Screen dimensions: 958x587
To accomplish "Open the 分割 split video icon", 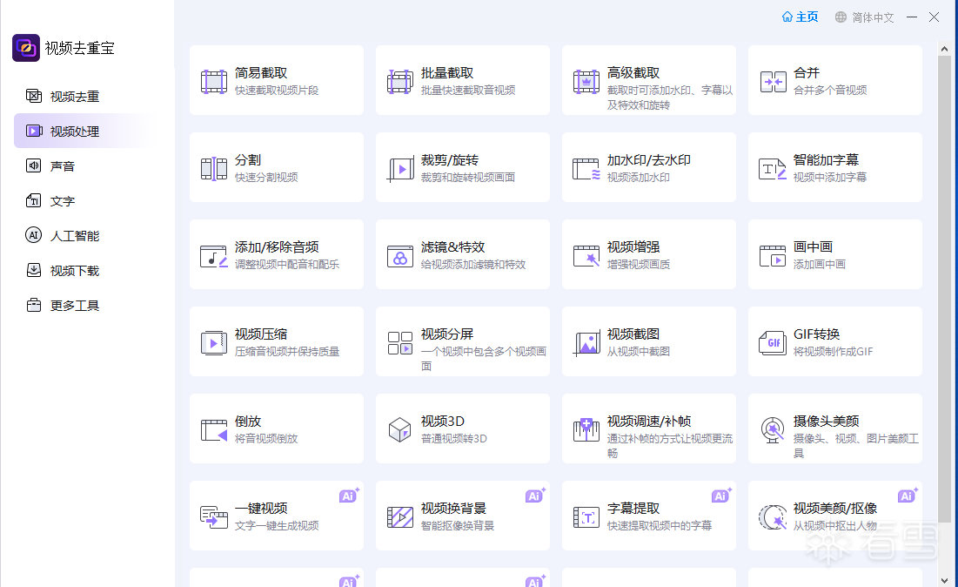I will [214, 169].
